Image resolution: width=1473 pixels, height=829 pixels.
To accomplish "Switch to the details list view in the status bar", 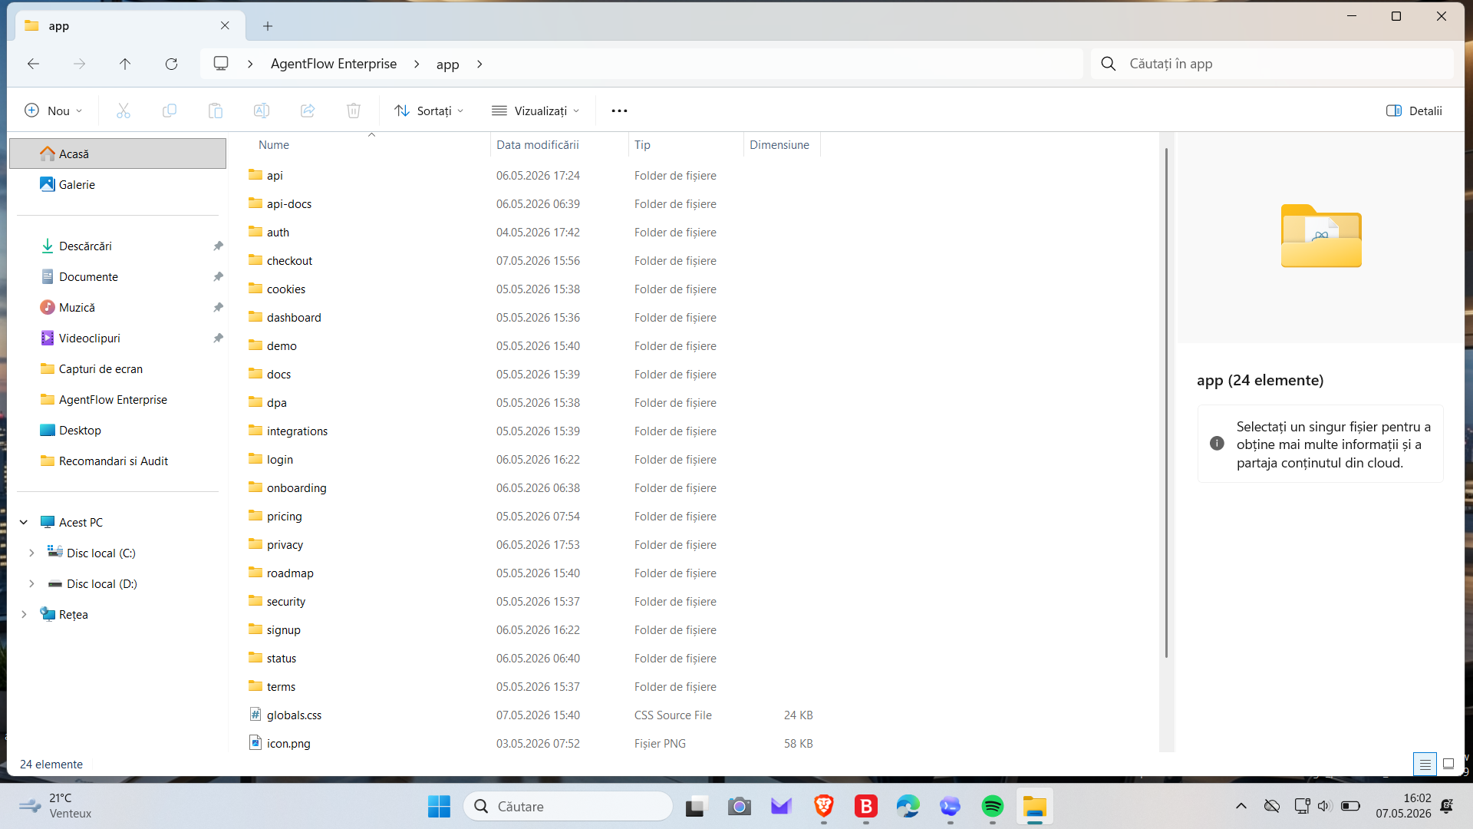I will [1425, 764].
